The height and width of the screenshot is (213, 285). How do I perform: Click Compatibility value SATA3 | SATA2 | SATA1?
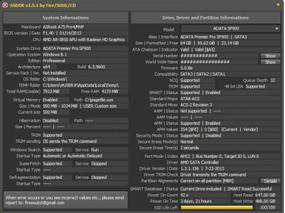point(202,74)
